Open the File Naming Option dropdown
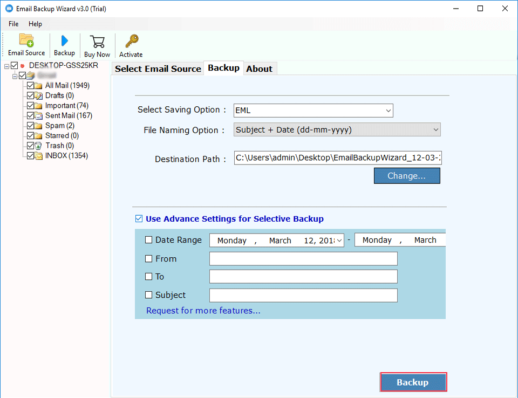518x398 pixels. (337, 130)
